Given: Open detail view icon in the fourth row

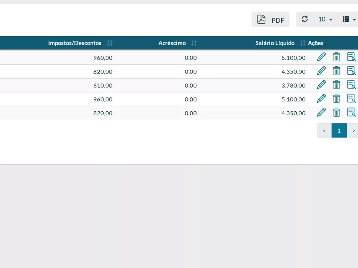Looking at the screenshot, I should click(x=351, y=99).
